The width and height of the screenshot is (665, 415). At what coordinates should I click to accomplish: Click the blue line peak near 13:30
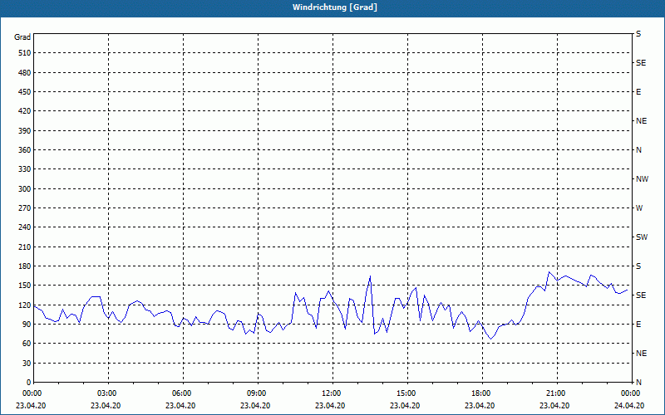[x=370, y=276]
